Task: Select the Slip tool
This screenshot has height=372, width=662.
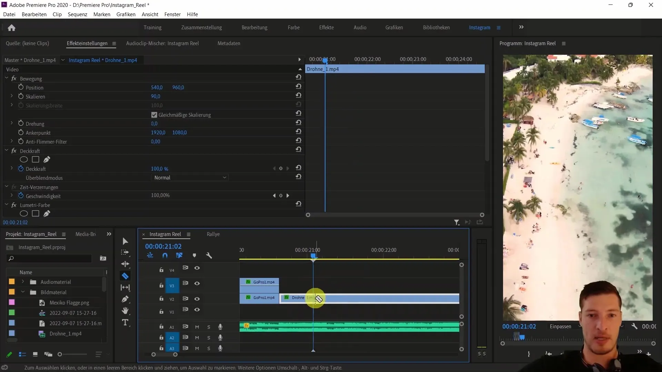Action: [x=125, y=288]
